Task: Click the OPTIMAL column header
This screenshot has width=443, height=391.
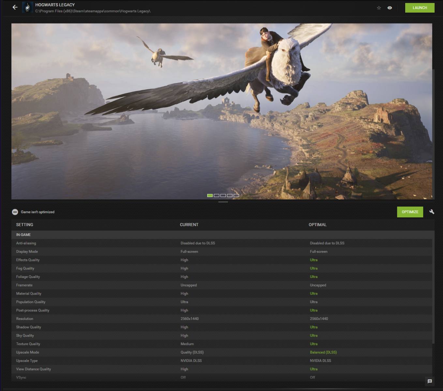Action: [317, 224]
